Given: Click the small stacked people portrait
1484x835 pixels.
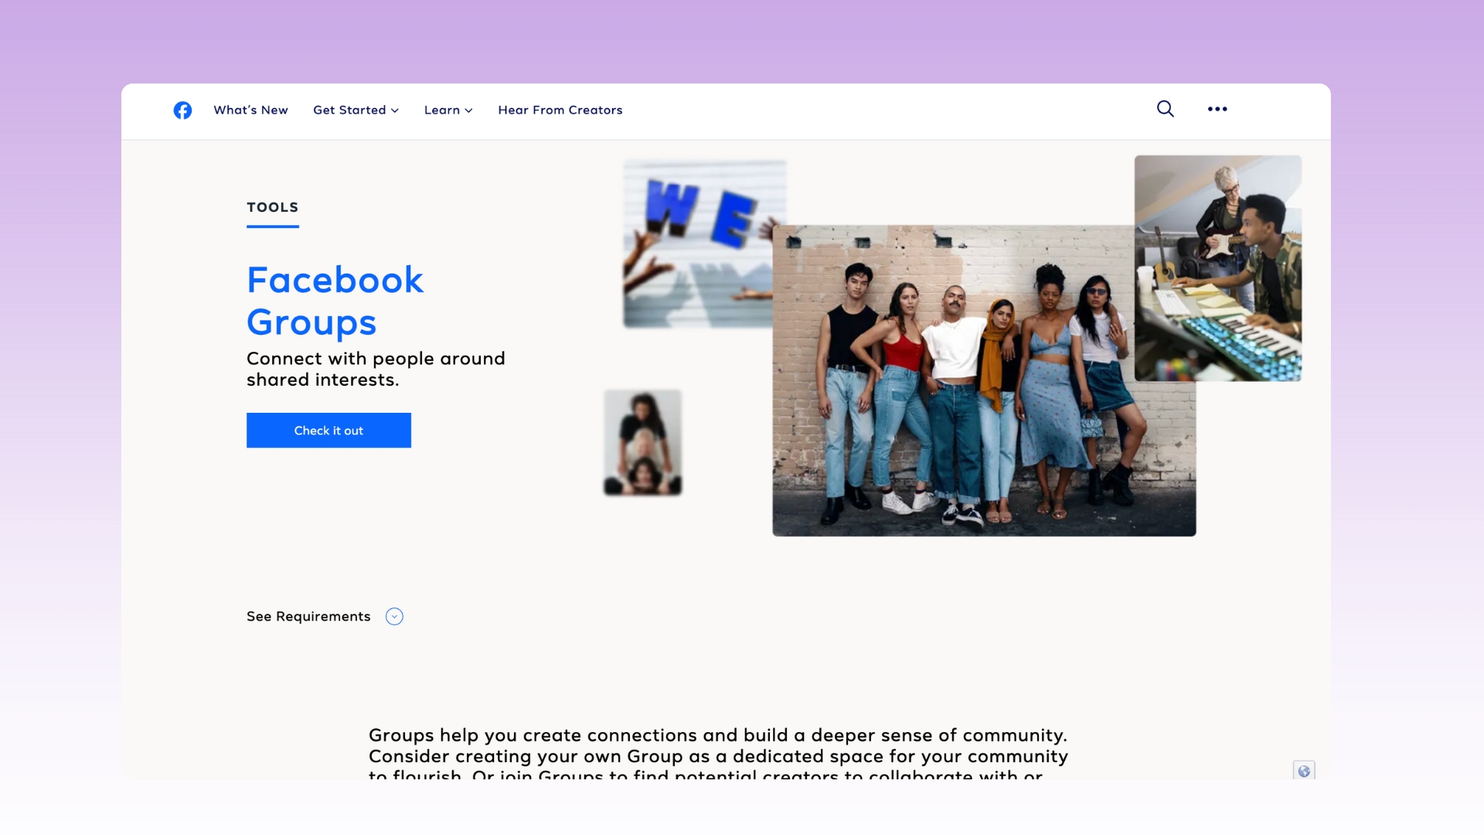Looking at the screenshot, I should (642, 442).
